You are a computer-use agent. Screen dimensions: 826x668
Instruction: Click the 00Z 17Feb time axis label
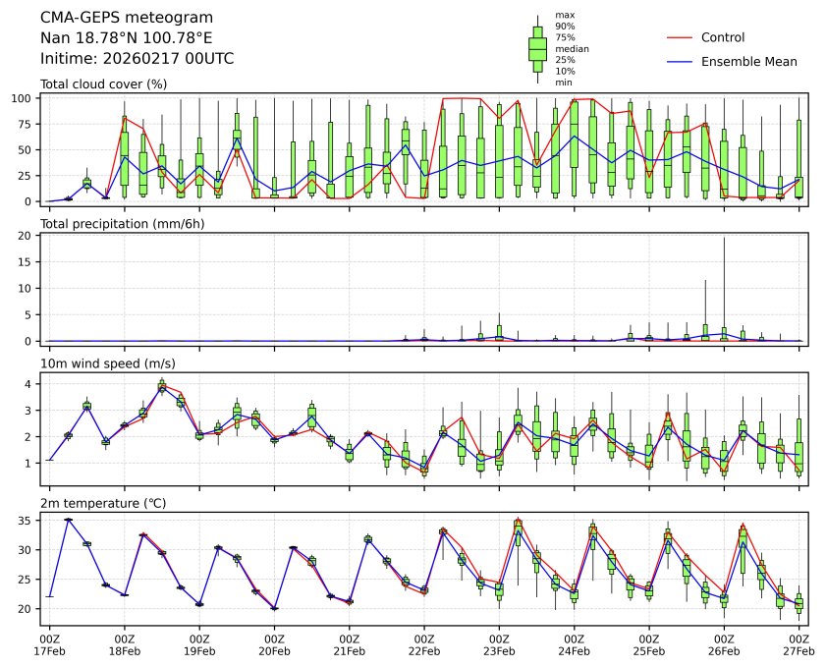tap(49, 643)
